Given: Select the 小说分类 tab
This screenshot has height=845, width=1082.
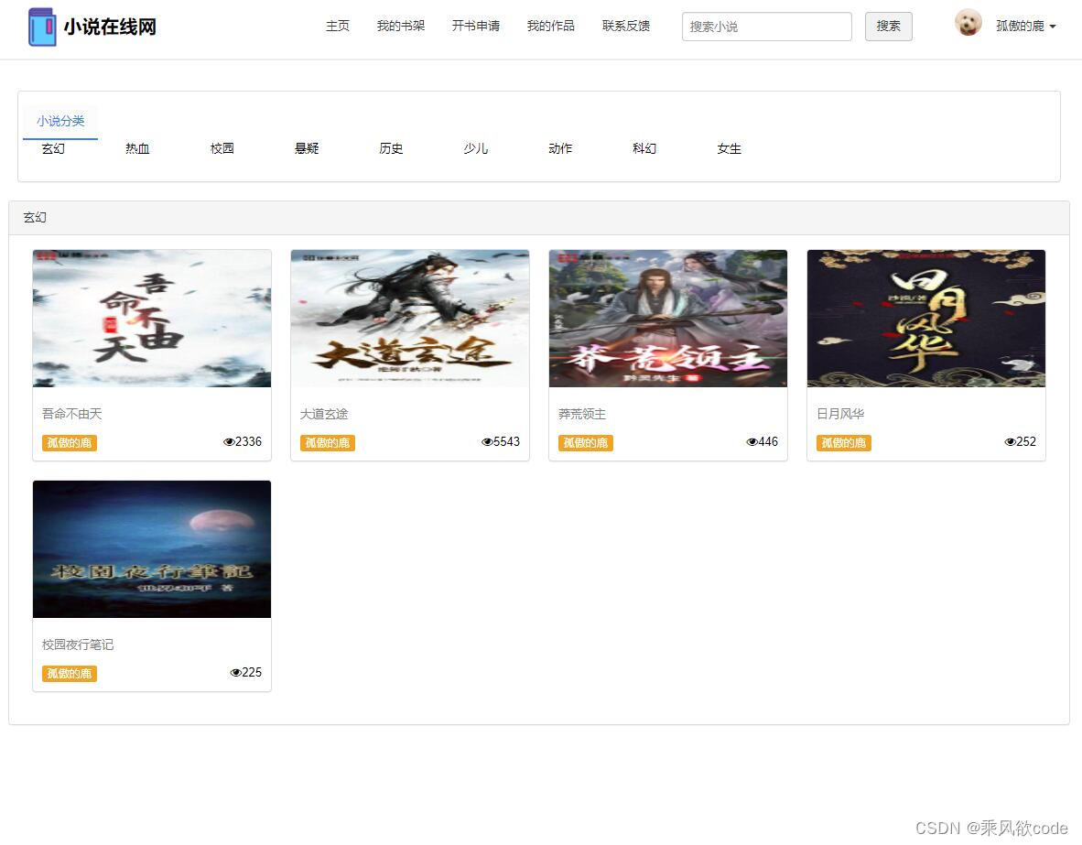Looking at the screenshot, I should tap(60, 122).
